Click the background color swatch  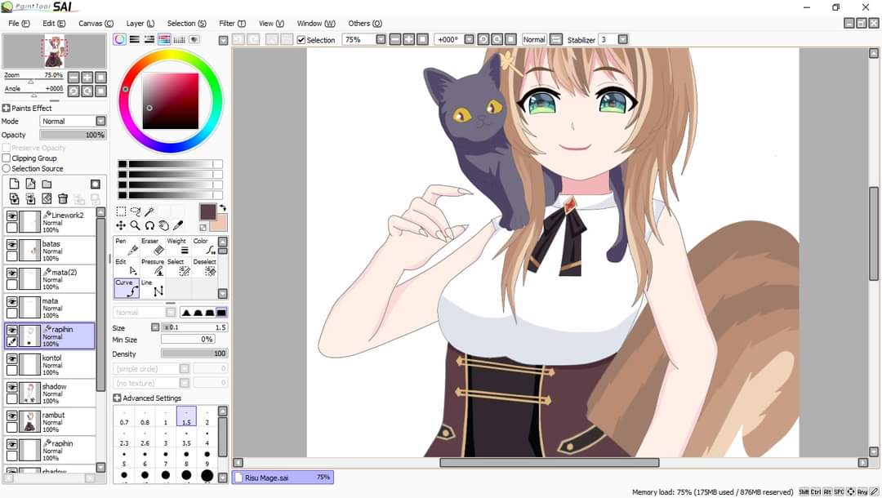220,225
